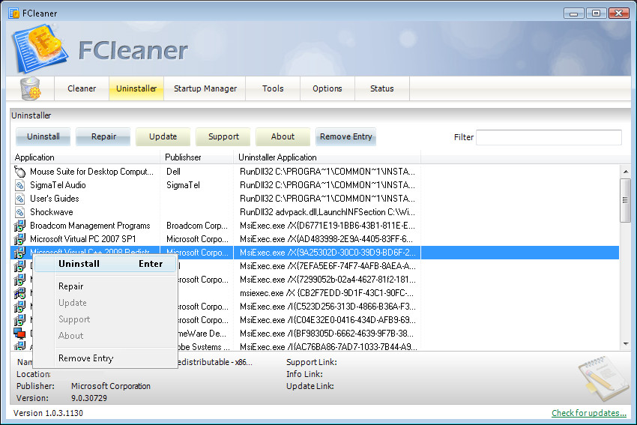Open the Startup Manager tab
This screenshot has width=637, height=425.
point(205,88)
